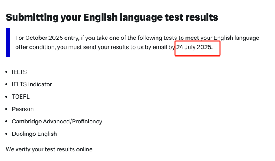Viewport: 275px width, 161px height.
Task: Click the highlighted date 24 July 2025
Action: [x=194, y=47]
